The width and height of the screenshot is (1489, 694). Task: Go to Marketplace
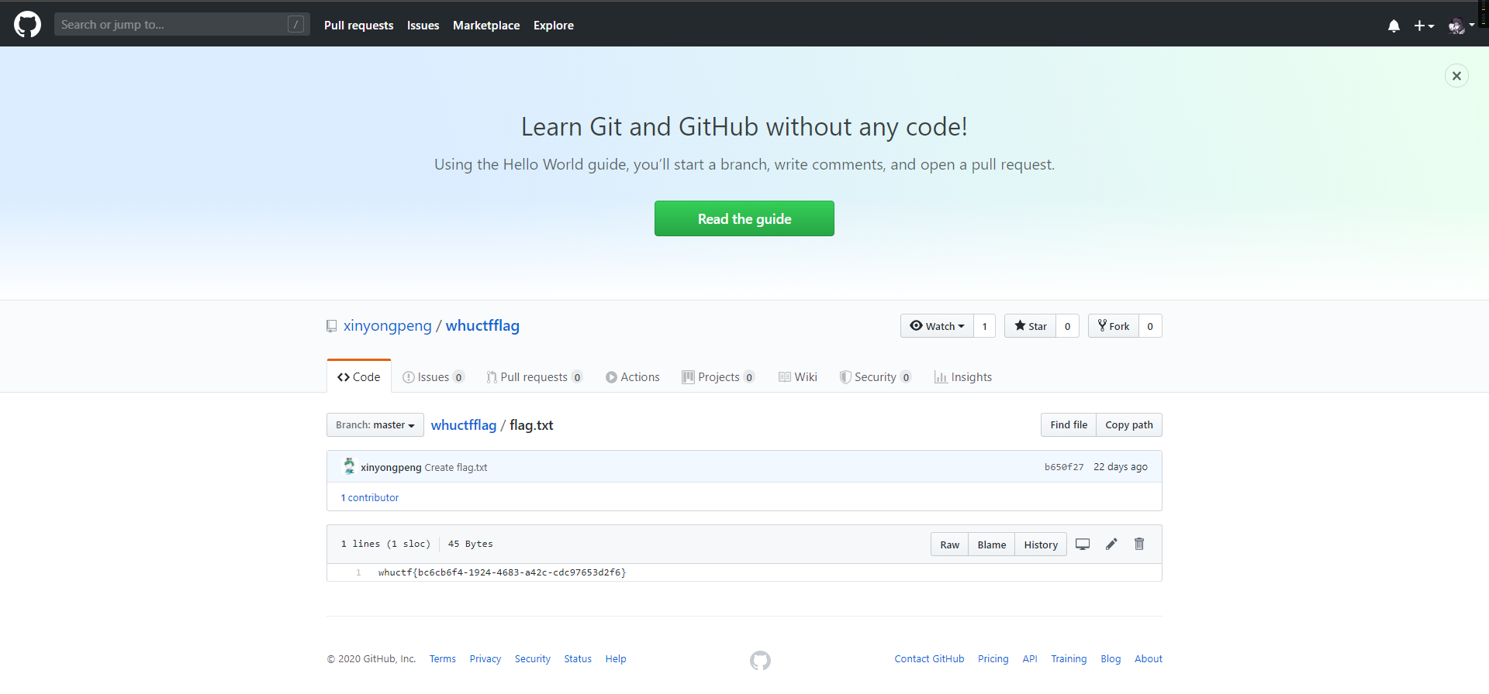[x=486, y=26]
